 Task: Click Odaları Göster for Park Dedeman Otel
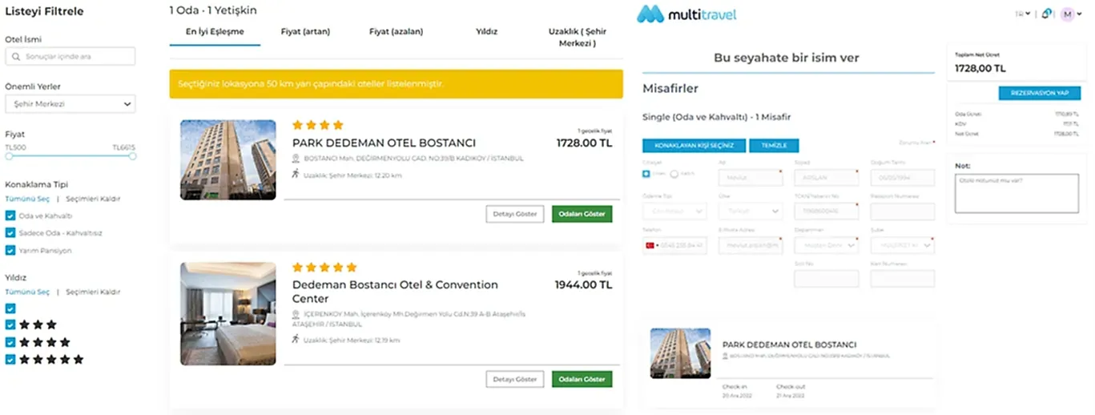click(x=582, y=214)
